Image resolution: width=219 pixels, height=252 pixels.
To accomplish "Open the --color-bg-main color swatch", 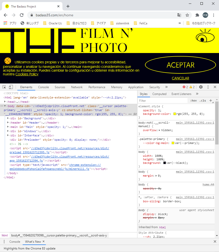I will coord(173,143).
